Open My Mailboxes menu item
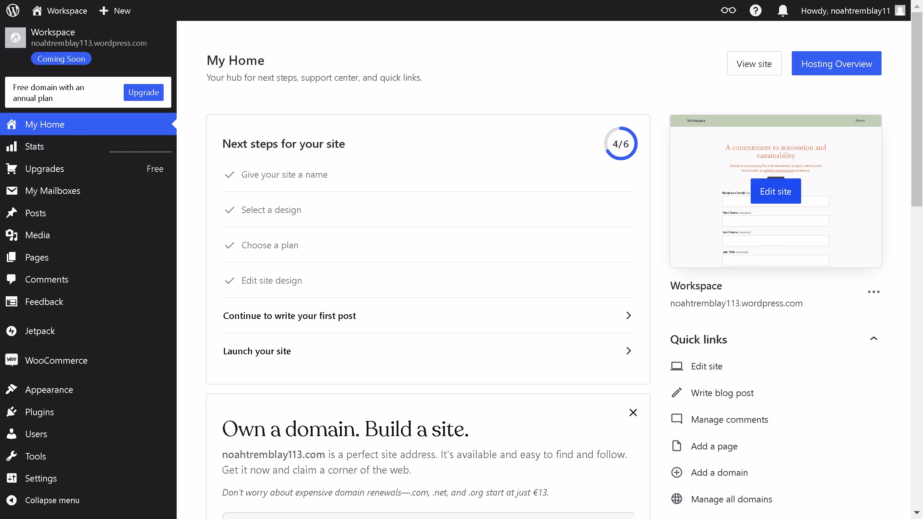This screenshot has height=519, width=923. pyautogui.click(x=53, y=191)
